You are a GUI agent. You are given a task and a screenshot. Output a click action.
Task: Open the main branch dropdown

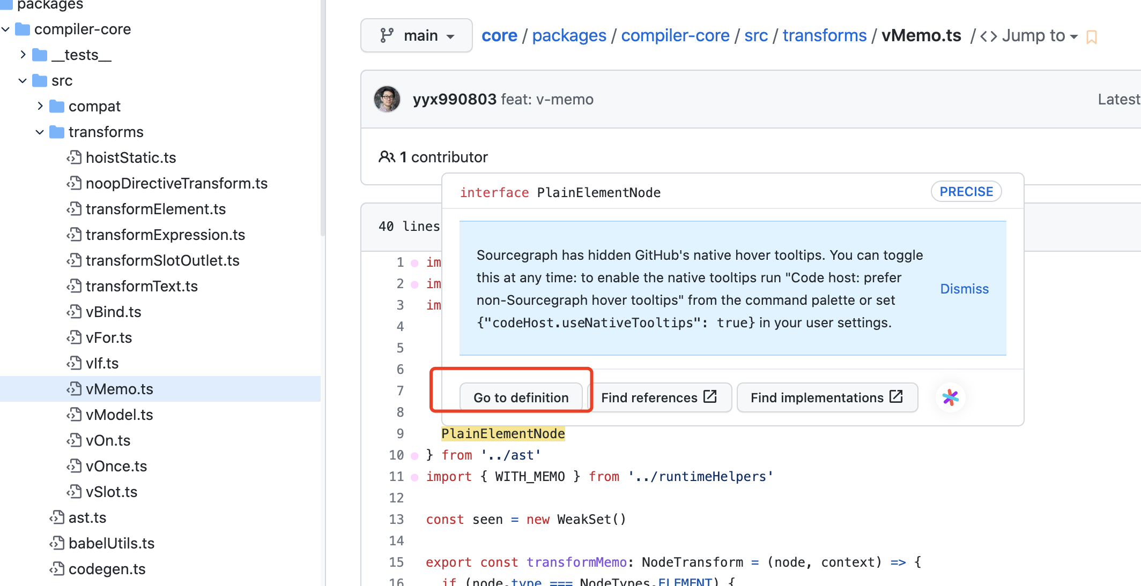[417, 35]
